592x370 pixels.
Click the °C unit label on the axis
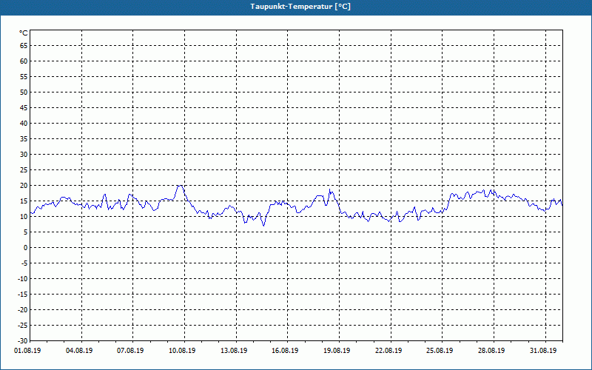click(24, 33)
